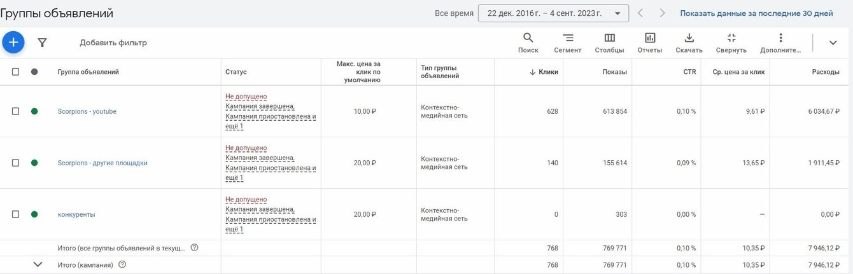853x274 pixels.
Task: Expand the Итого (кампания) row chevron
Action: click(38, 264)
